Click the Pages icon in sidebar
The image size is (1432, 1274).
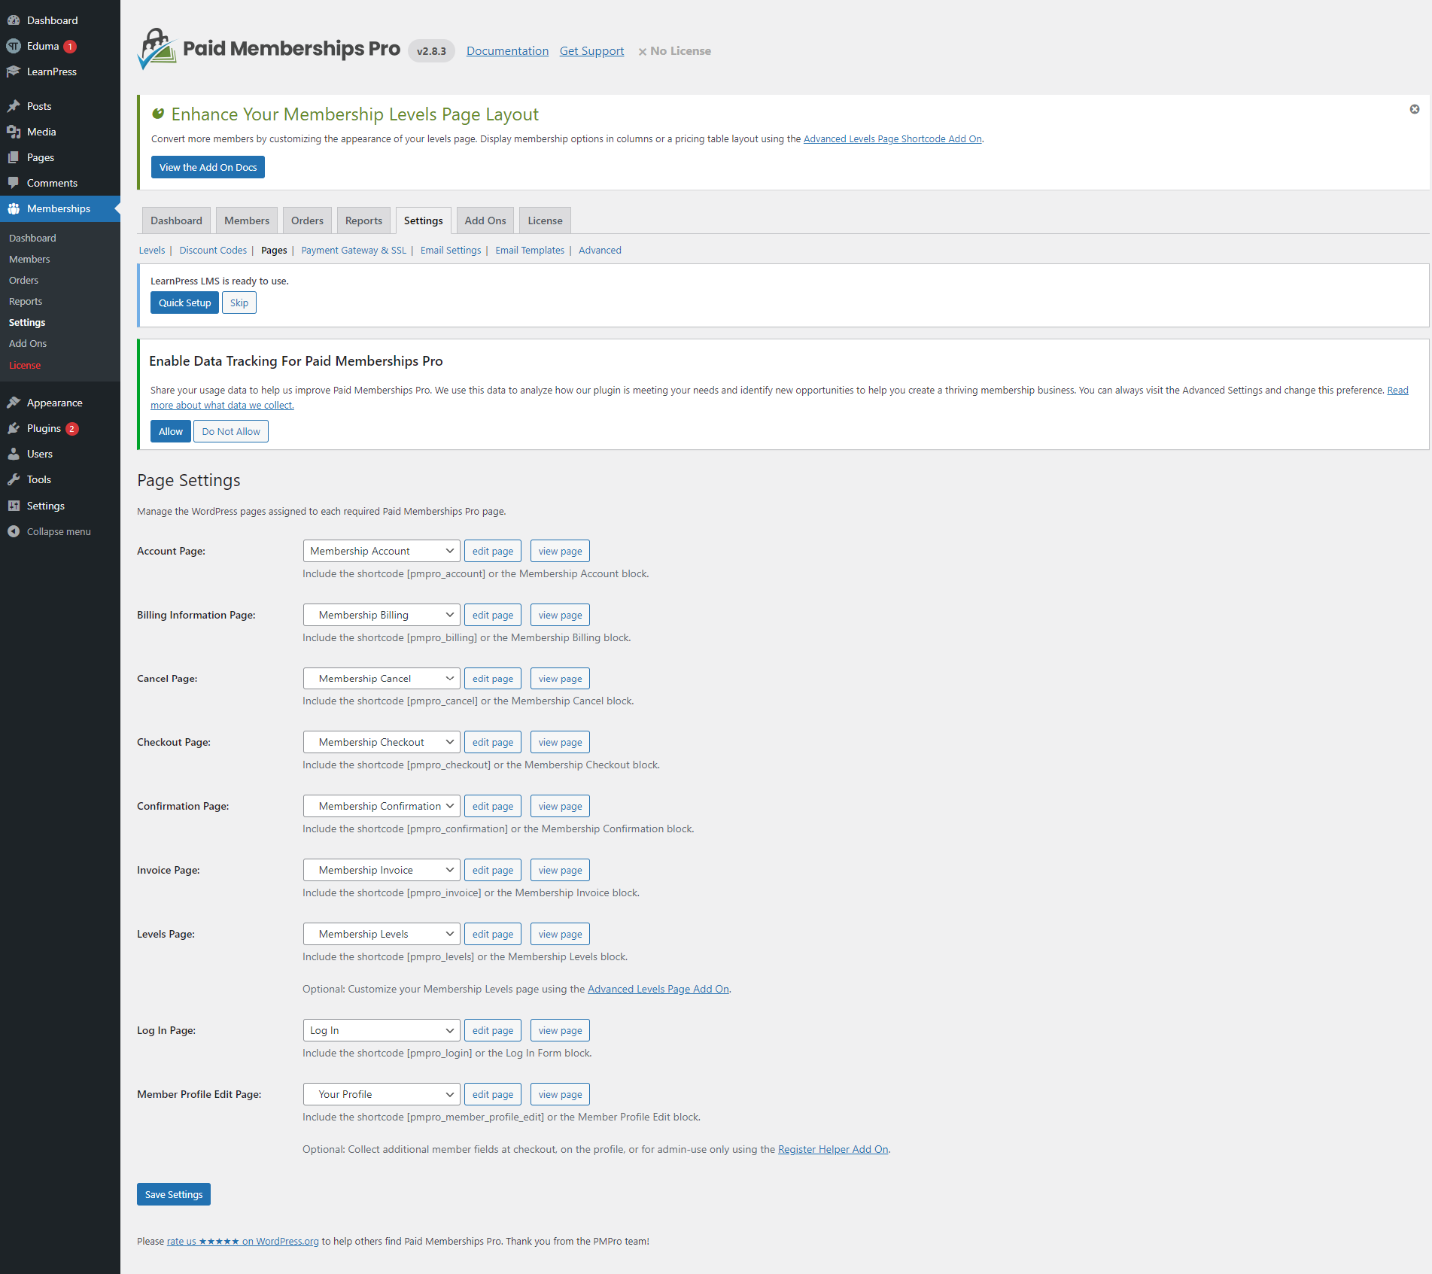pos(14,157)
